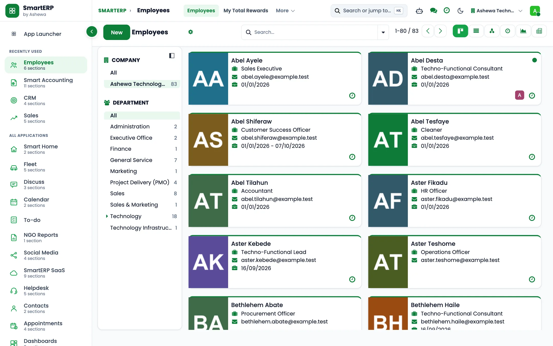Open the SmartERP logo home icon

[x=12, y=11]
